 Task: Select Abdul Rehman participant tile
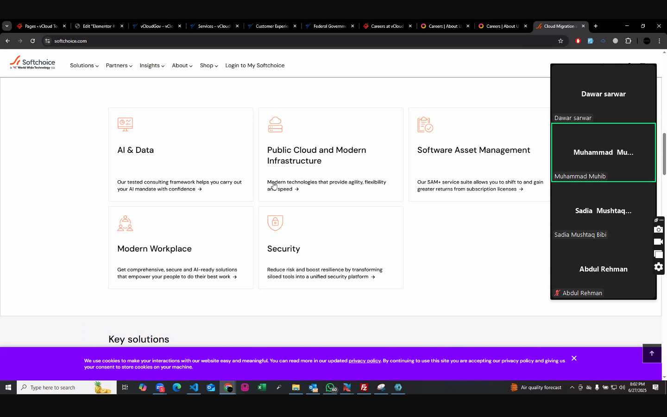point(603,269)
